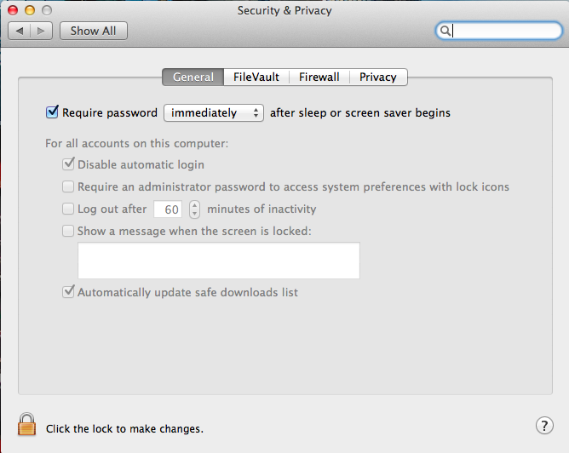Open the 'immediately' password delay dropdown

click(214, 112)
